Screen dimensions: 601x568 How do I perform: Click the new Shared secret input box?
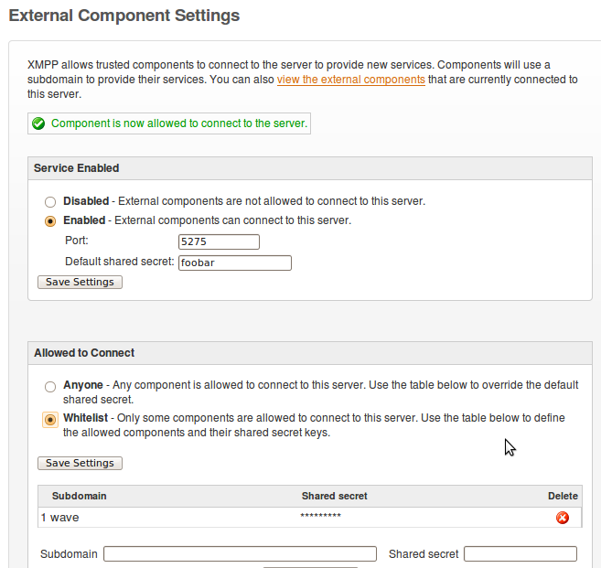coord(520,554)
